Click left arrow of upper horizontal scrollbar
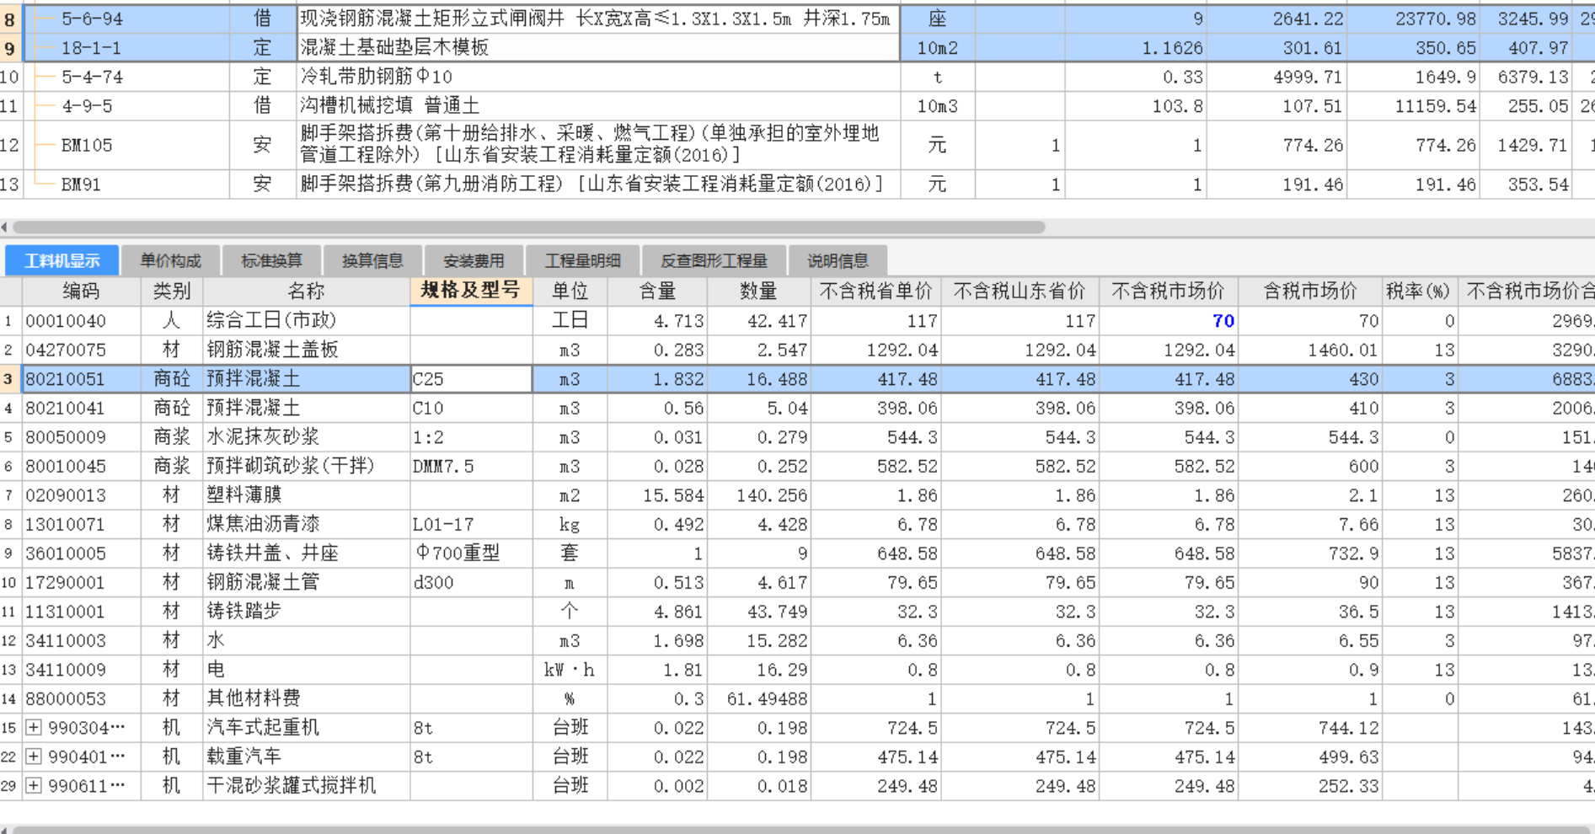The image size is (1595, 834). tap(4, 227)
